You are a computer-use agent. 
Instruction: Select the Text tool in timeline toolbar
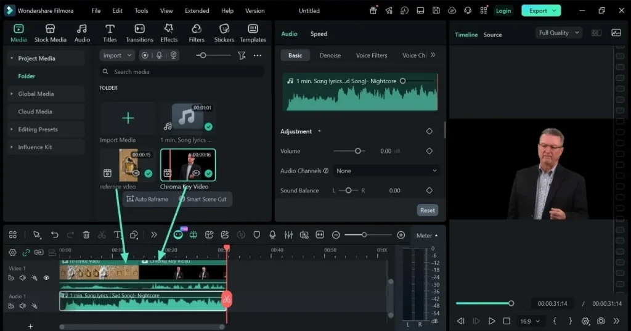[117, 235]
